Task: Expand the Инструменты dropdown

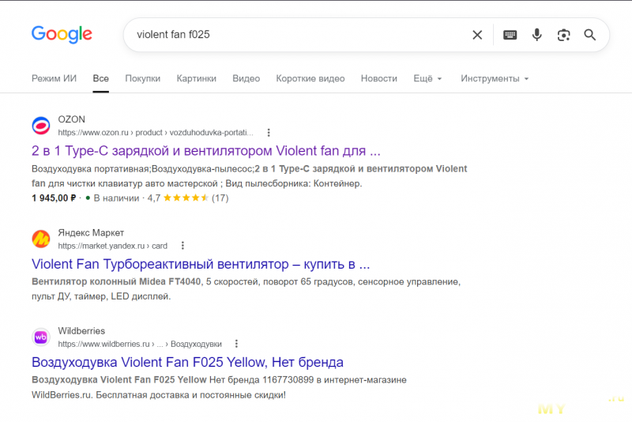Action: [495, 78]
